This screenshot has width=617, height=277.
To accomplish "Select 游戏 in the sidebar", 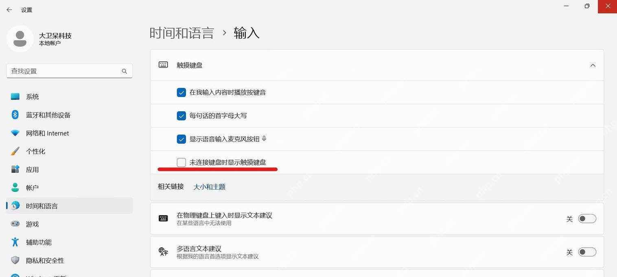I will [70, 224].
